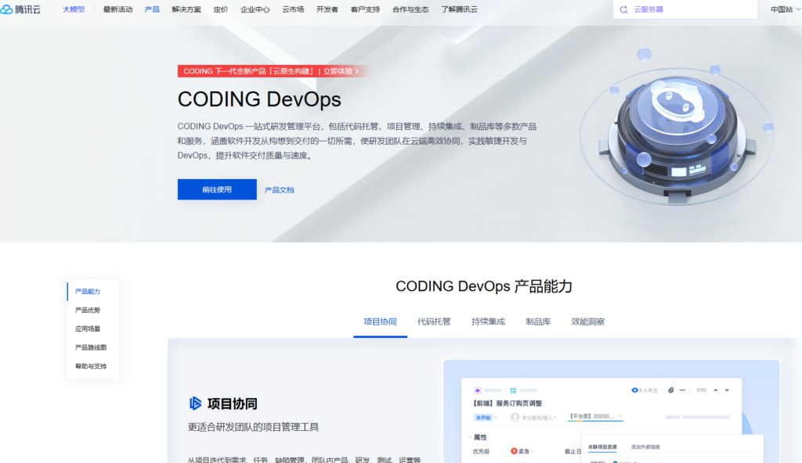Open the 定价 navigation item

coord(220,9)
